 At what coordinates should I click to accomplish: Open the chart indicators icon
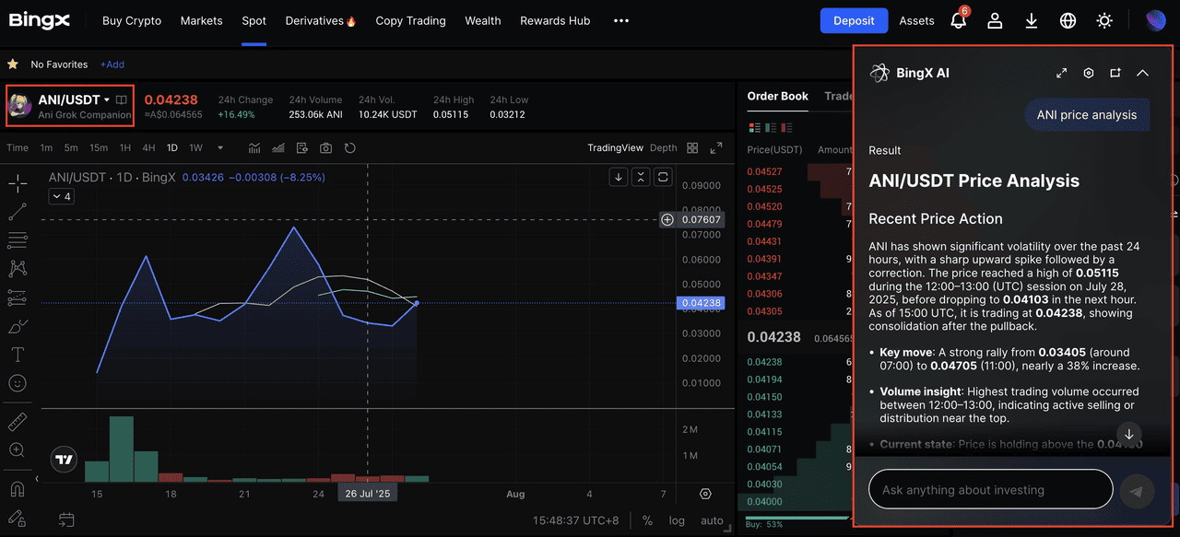click(254, 148)
